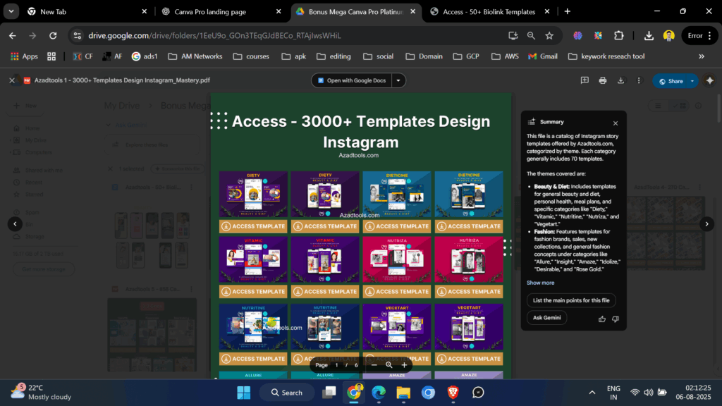Close the Summary panel
The image size is (722, 406).
616,123
